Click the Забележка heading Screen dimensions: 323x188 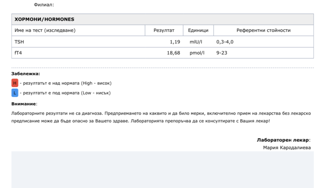[26, 74]
